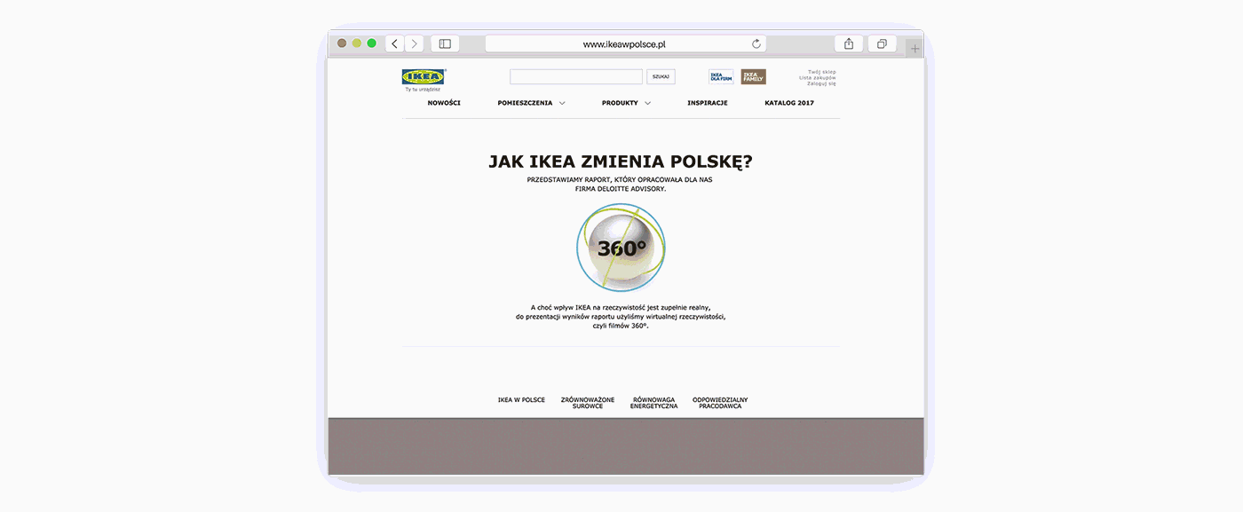Screen dimensions: 1243x512
Task: Click the IKEA logo
Action: point(424,77)
